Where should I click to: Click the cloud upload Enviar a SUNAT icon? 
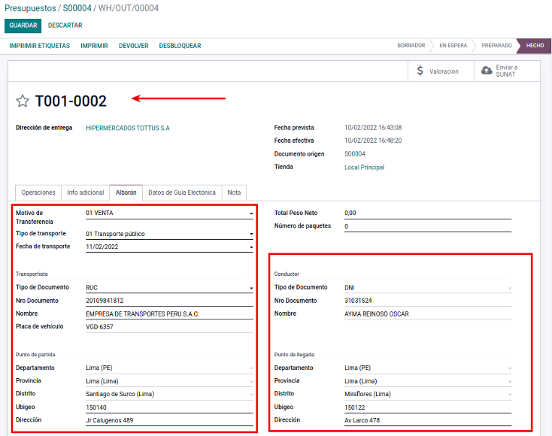(487, 71)
